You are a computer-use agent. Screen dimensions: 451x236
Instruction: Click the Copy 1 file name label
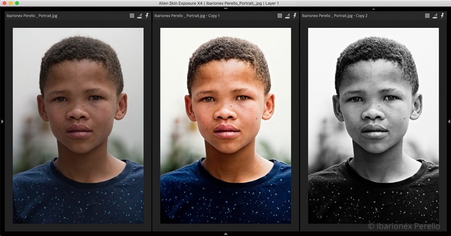[x=187, y=16]
